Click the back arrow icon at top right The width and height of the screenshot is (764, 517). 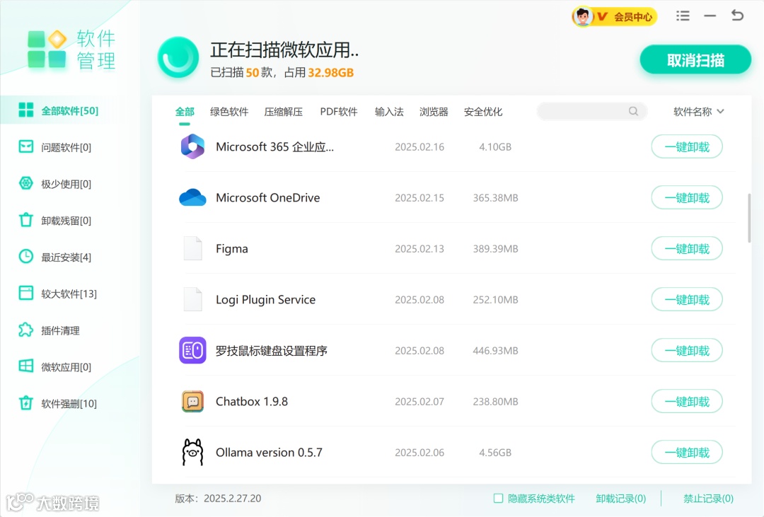coord(737,16)
